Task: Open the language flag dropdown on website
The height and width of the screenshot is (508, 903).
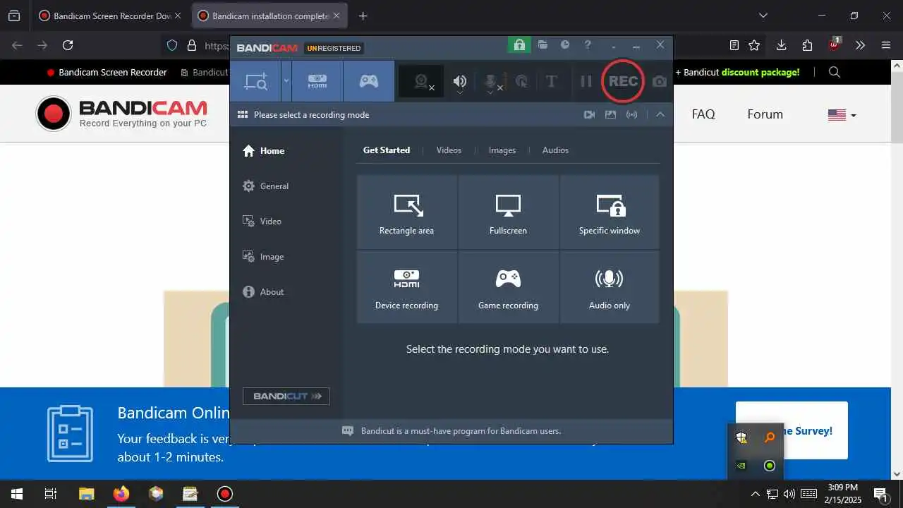Action: 842,115
